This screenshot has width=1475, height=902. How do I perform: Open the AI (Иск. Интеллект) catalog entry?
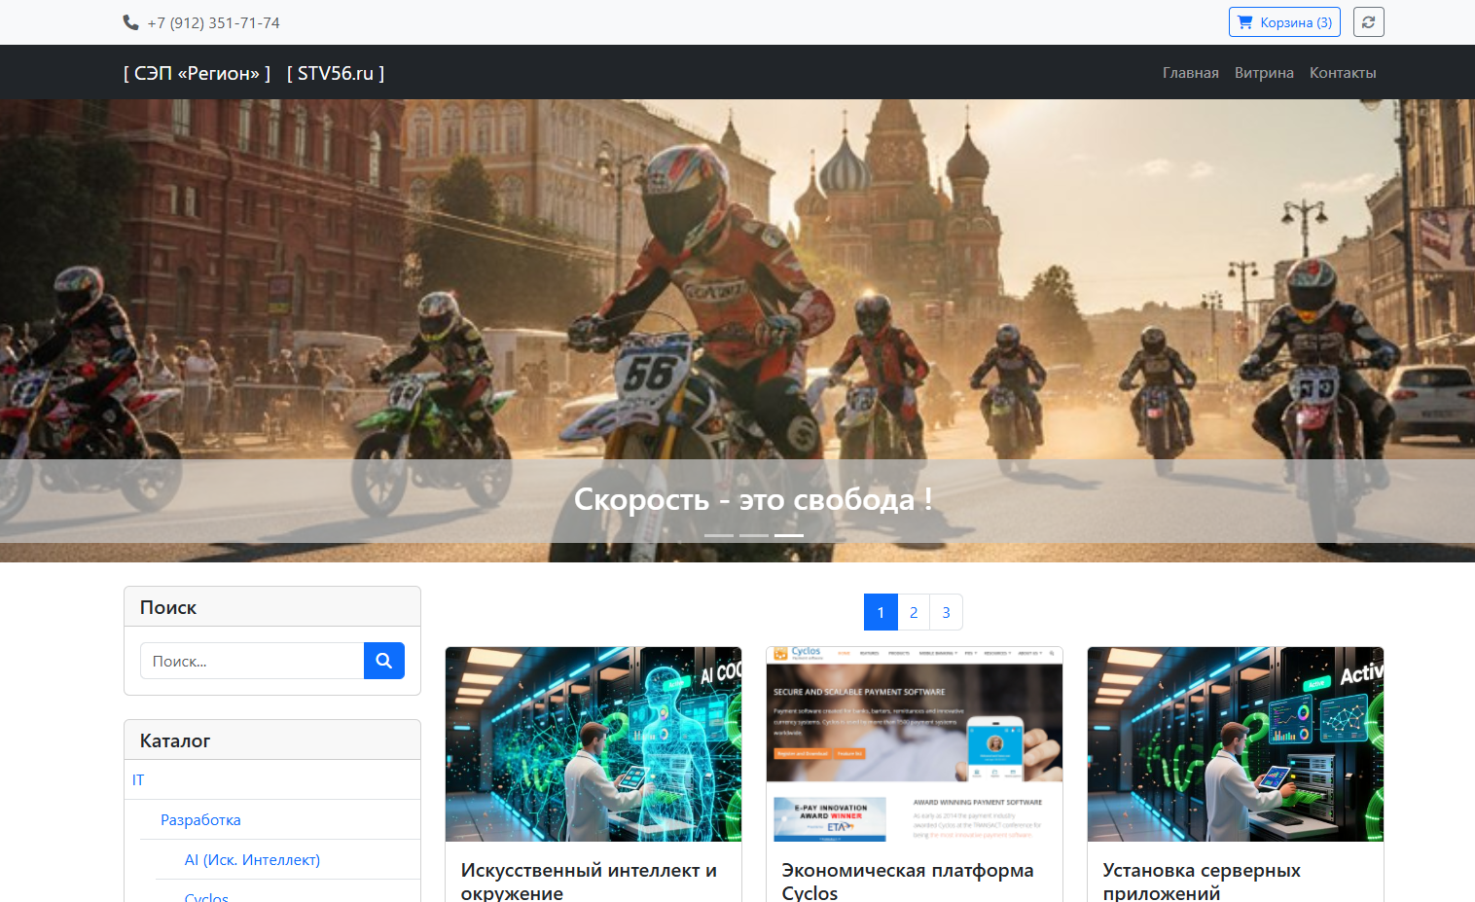pos(252,859)
